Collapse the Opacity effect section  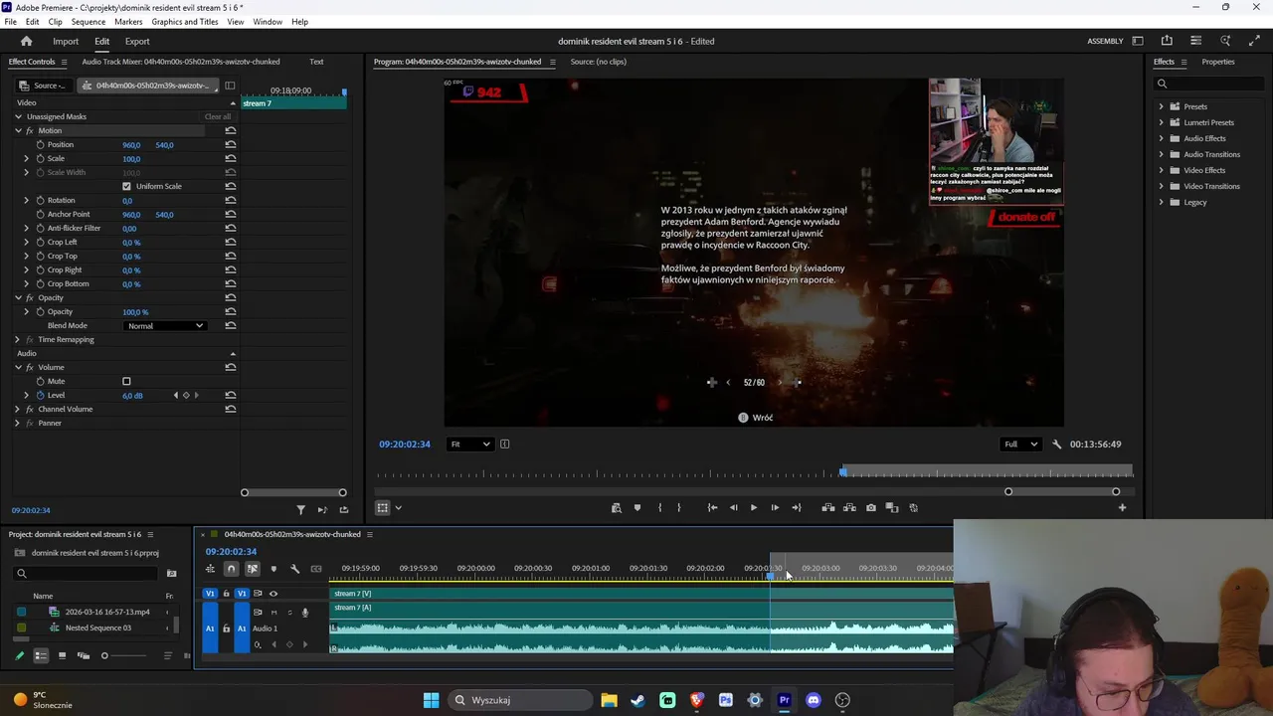coord(18,298)
